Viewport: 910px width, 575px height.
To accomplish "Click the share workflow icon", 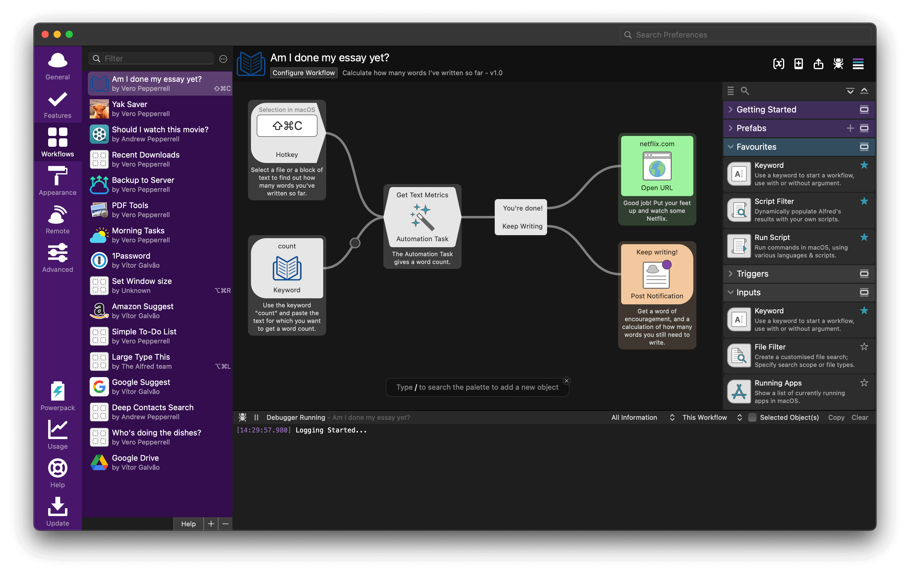I will [x=819, y=64].
